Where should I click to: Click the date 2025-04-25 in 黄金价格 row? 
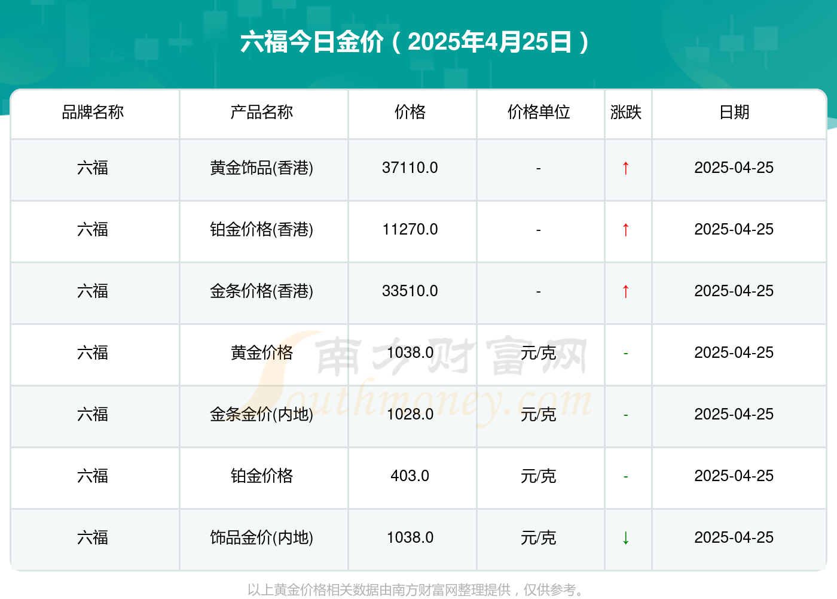734,352
